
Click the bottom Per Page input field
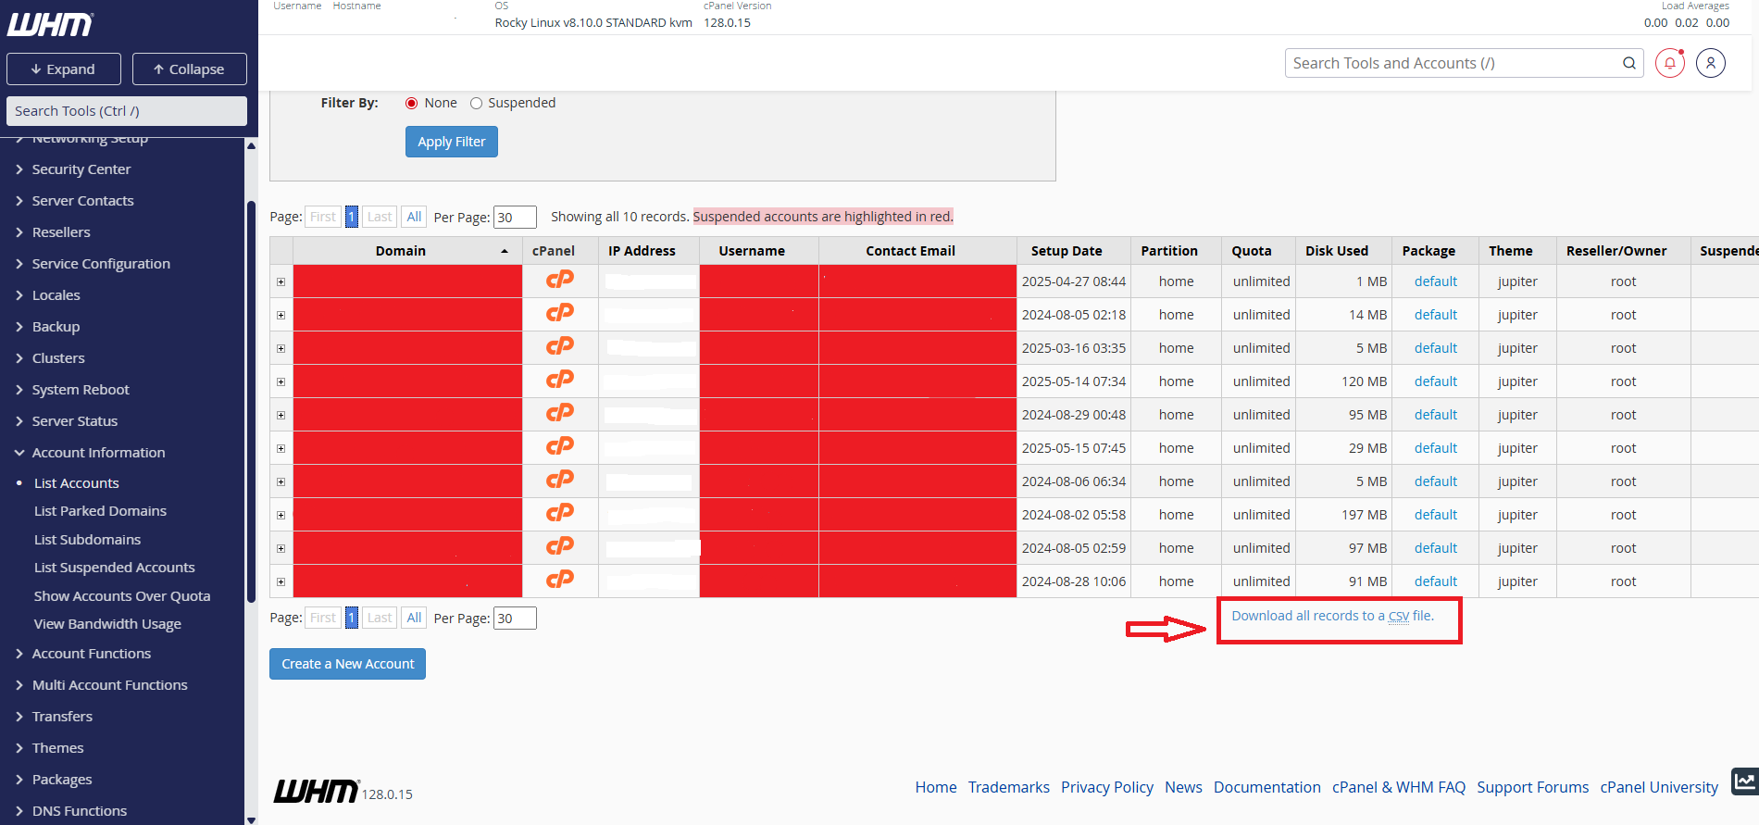515,619
